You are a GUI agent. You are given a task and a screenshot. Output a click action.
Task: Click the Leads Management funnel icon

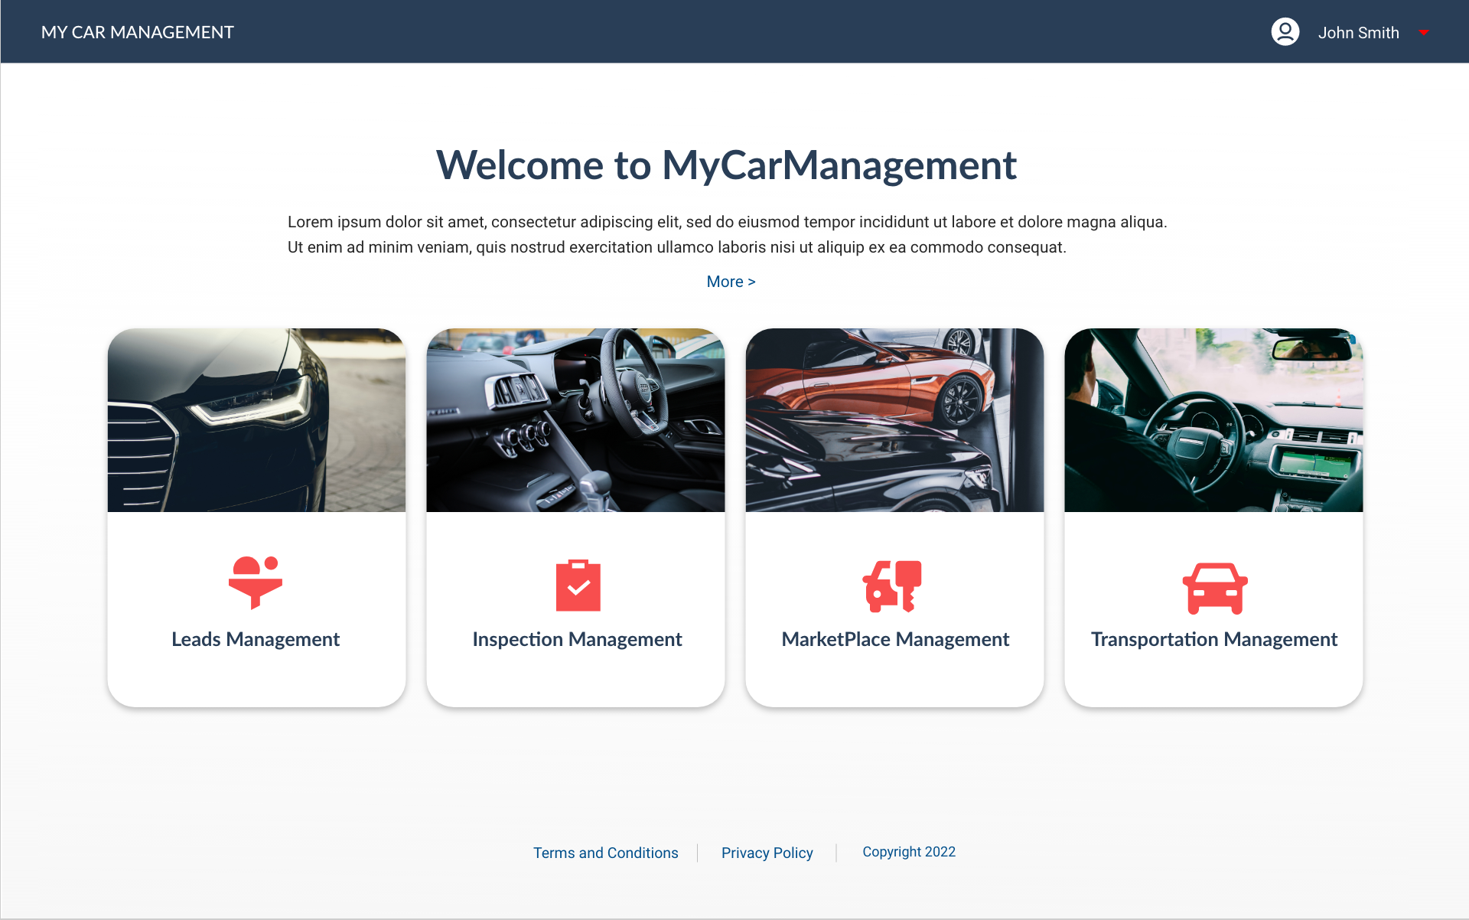click(256, 583)
